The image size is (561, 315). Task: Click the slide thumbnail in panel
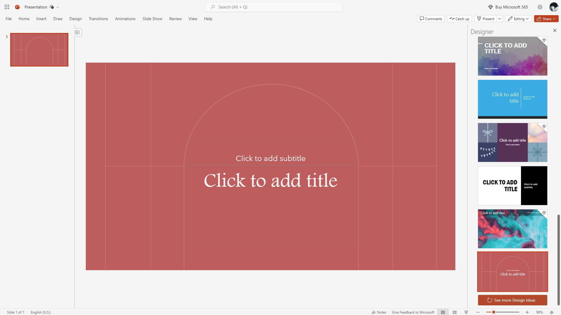[39, 49]
